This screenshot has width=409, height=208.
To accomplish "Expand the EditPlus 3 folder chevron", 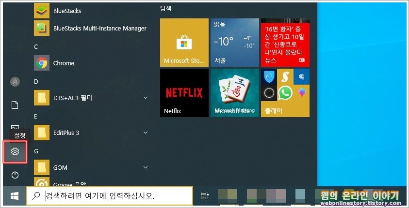I will (x=146, y=133).
